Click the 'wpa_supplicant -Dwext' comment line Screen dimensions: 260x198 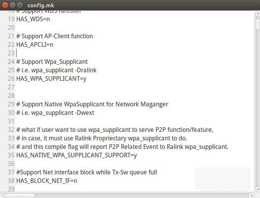click(x=55, y=113)
